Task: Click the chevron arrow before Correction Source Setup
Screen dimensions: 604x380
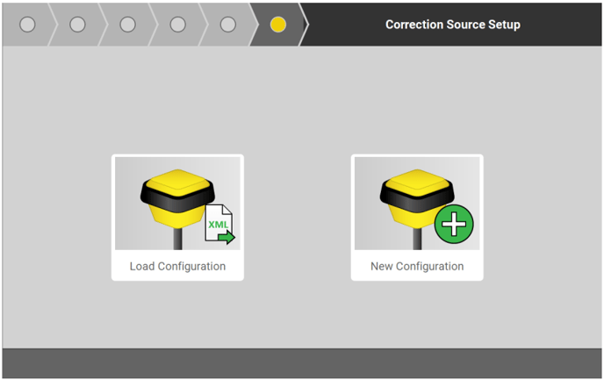Action: (x=304, y=25)
